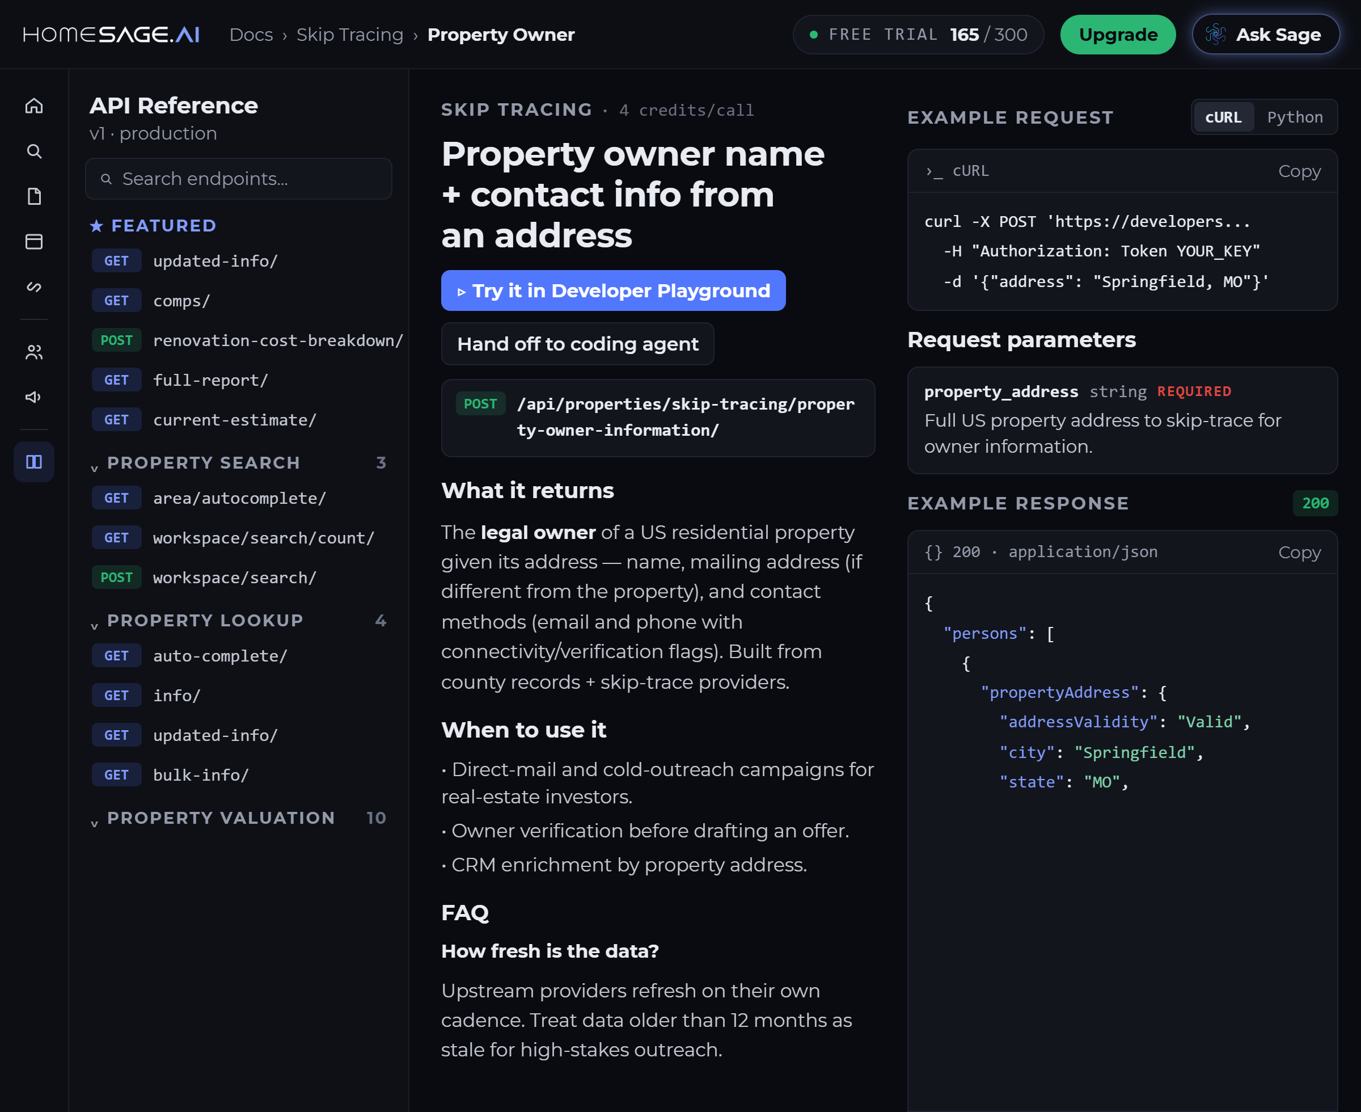Open the document page sidebar icon
This screenshot has width=1361, height=1112.
click(34, 196)
